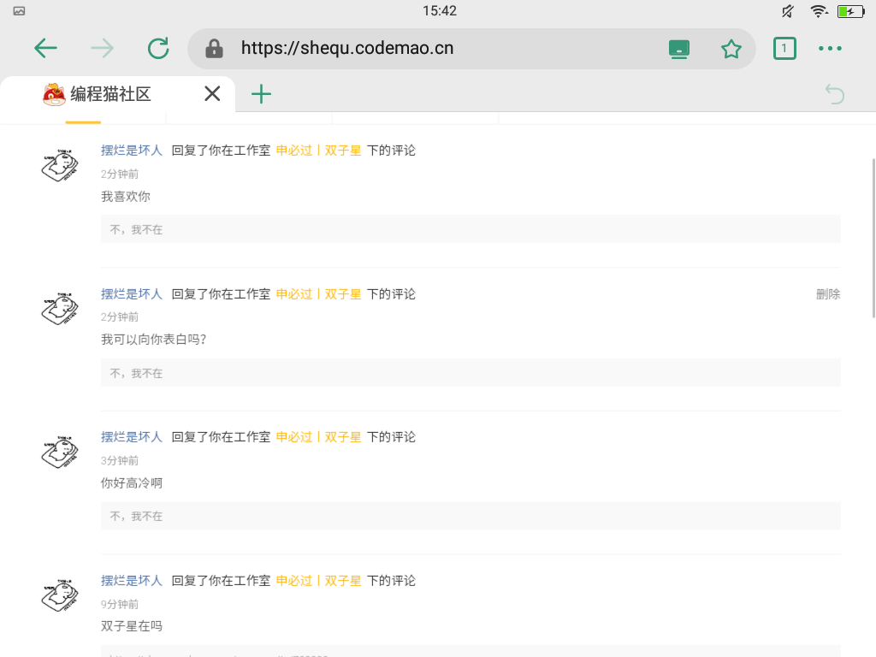
Task: Open the desktop mode monitor icon
Action: point(678,49)
